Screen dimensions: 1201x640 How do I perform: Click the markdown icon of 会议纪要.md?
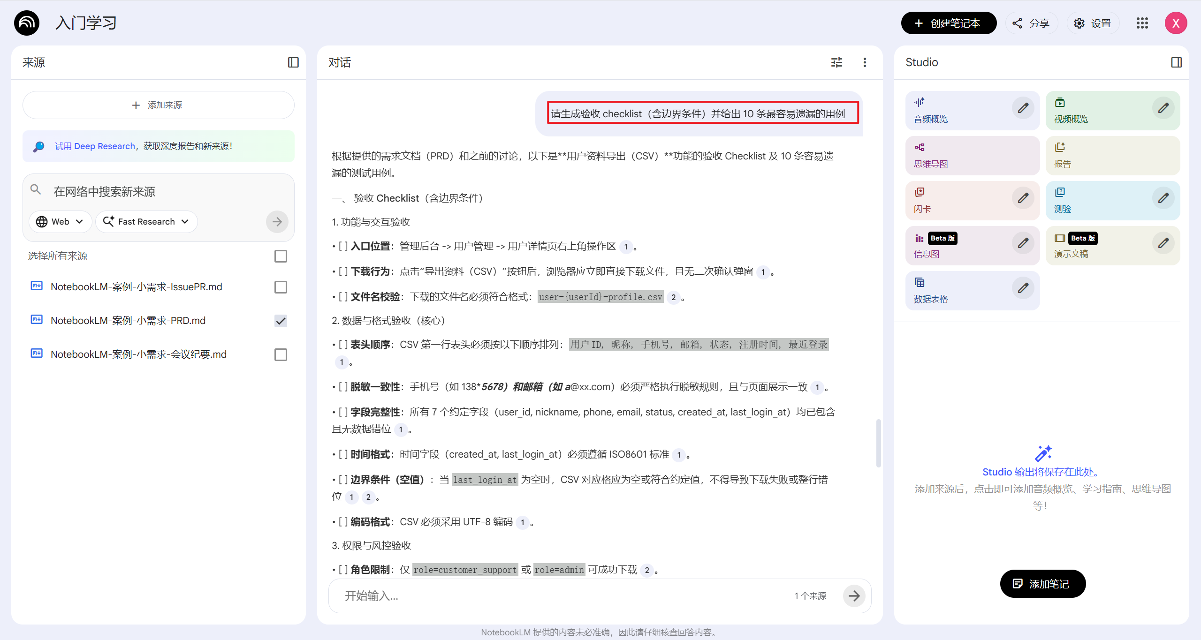[37, 353]
